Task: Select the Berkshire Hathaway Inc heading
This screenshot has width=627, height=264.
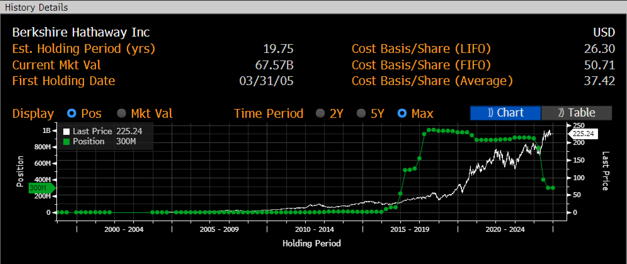Action: coord(81,32)
